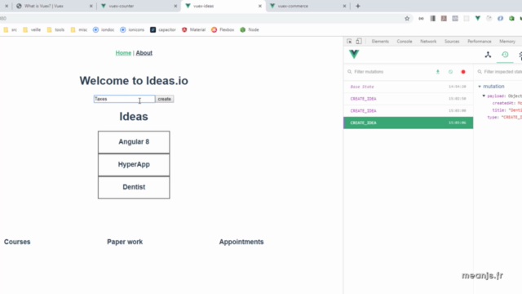Viewport: 522px width, 294px height.
Task: Open the misc bookmarks folder
Action: pos(79,29)
